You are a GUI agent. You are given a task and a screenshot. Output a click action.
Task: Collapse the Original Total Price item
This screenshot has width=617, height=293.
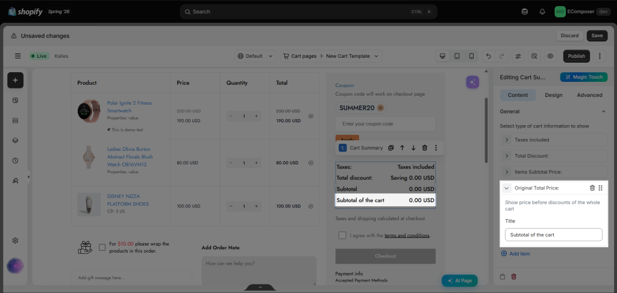tap(507, 188)
